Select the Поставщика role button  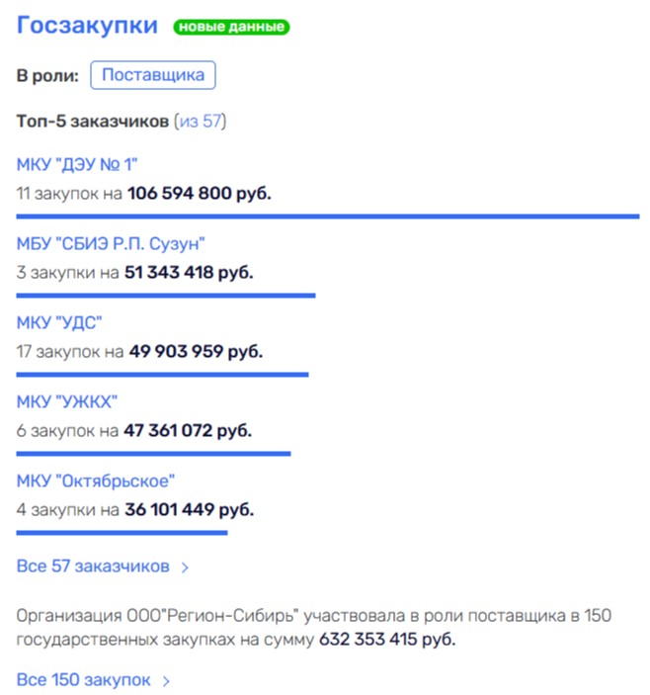[153, 75]
